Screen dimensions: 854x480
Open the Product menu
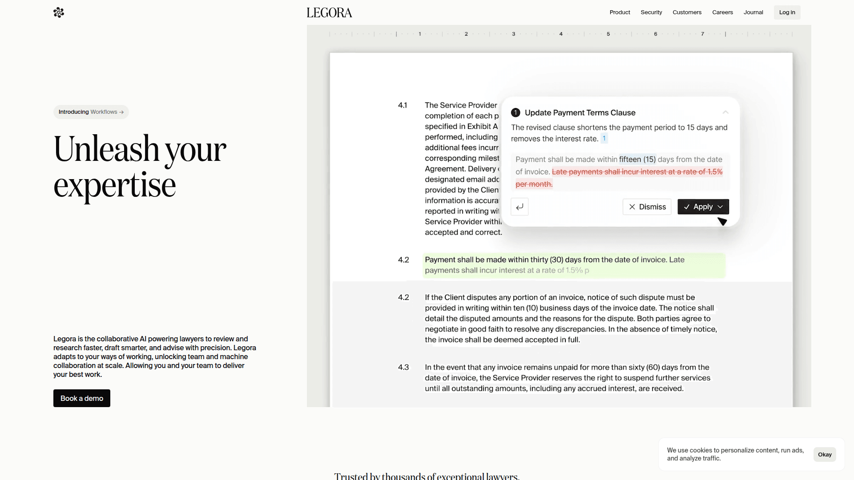pos(620,12)
